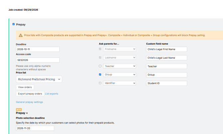
Task: Click the 'Specify the date' description text
Action: click(x=65, y=123)
